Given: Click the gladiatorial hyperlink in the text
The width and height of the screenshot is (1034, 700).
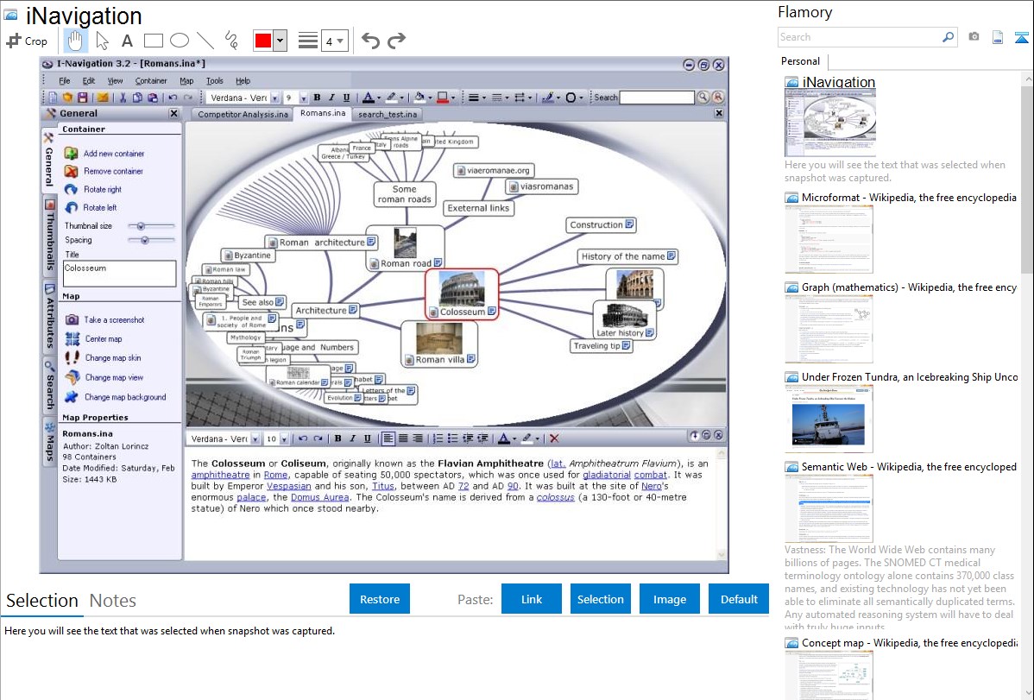Looking at the screenshot, I should [x=607, y=475].
